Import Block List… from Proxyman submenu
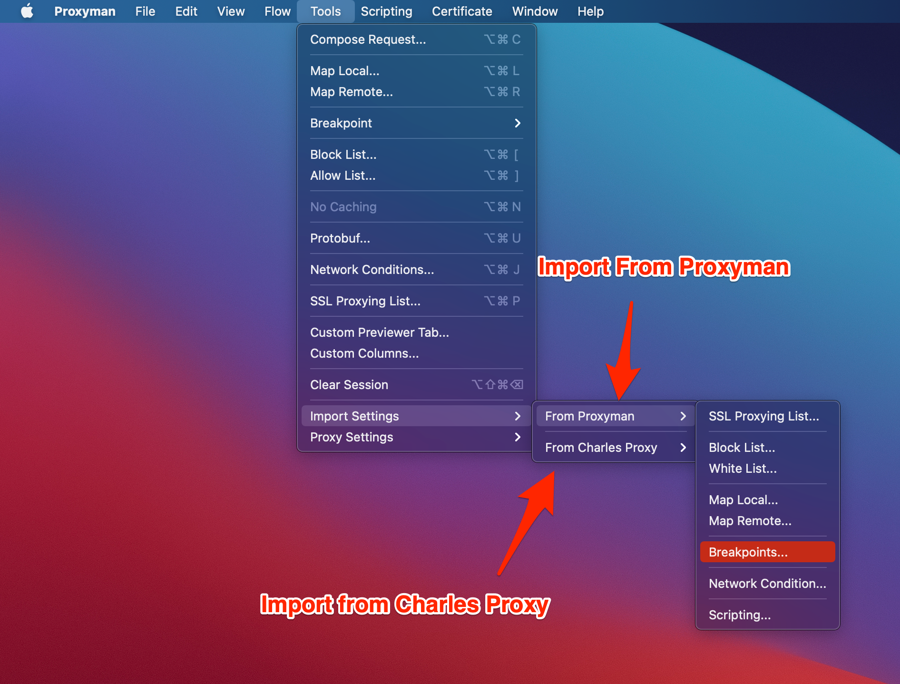This screenshot has width=900, height=684. [x=767, y=448]
